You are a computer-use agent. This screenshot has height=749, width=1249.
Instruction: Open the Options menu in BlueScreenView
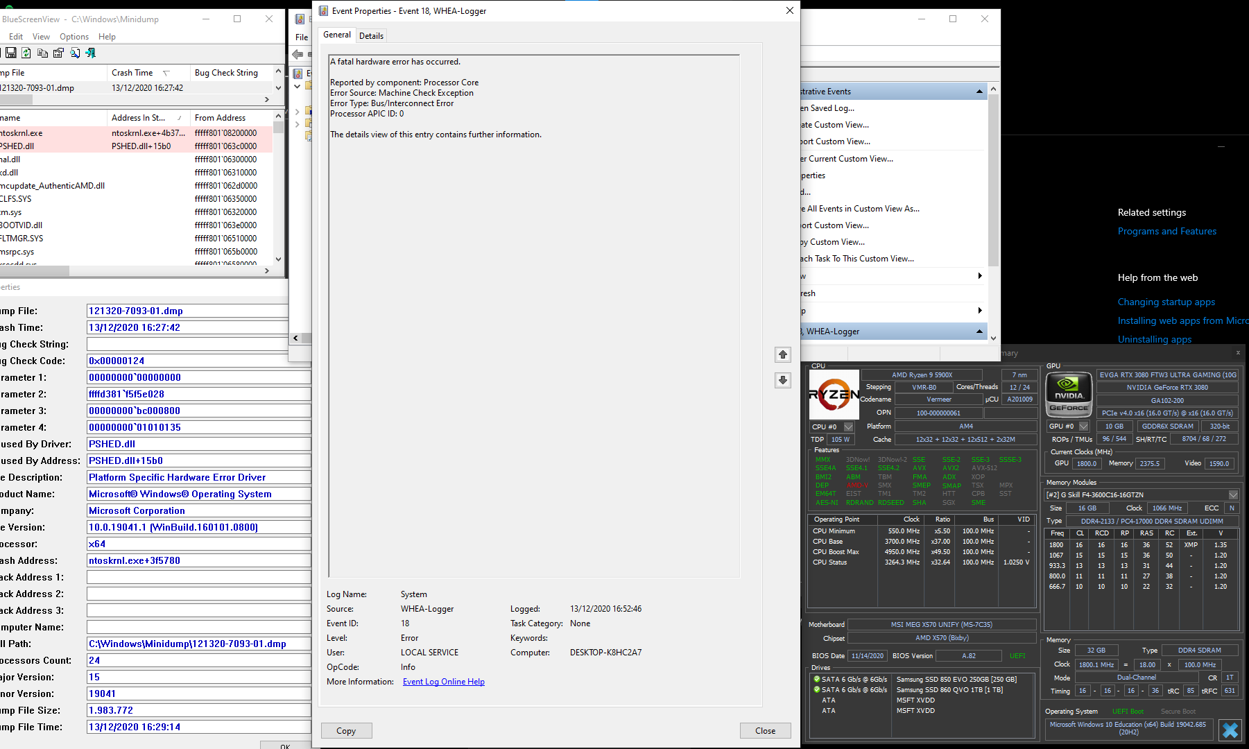74,37
